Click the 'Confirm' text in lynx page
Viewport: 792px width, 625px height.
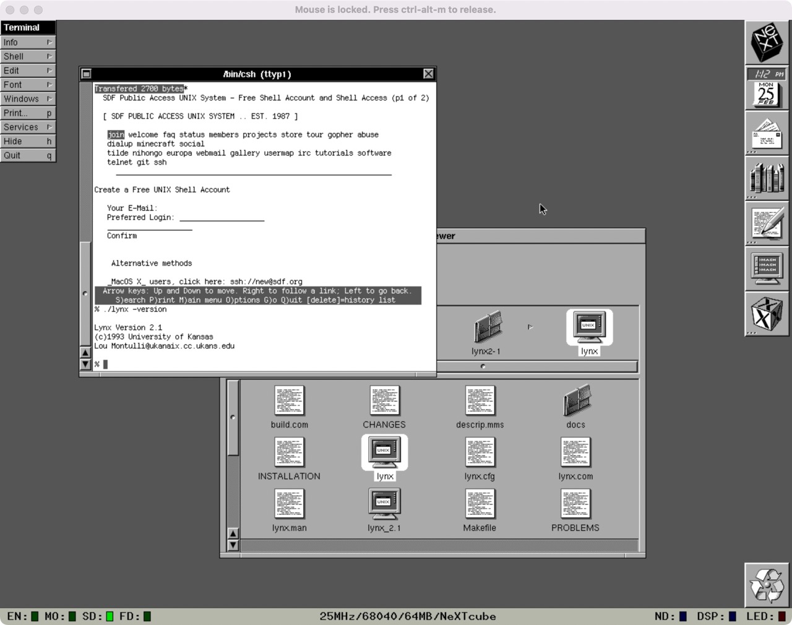coord(122,236)
